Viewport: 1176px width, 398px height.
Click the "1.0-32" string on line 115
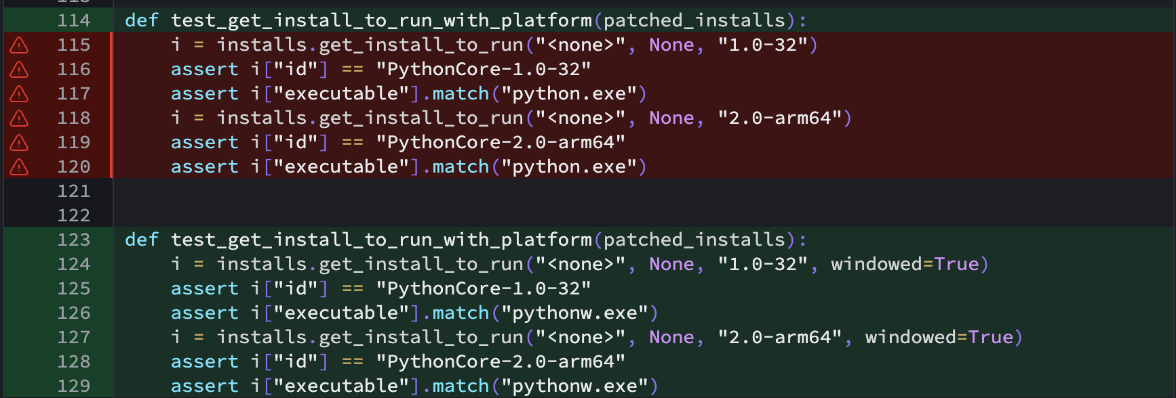(x=763, y=45)
